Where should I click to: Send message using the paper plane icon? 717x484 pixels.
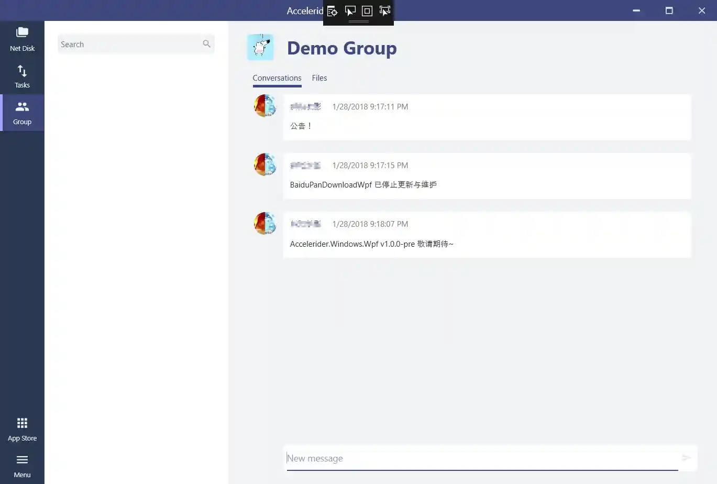click(x=688, y=457)
